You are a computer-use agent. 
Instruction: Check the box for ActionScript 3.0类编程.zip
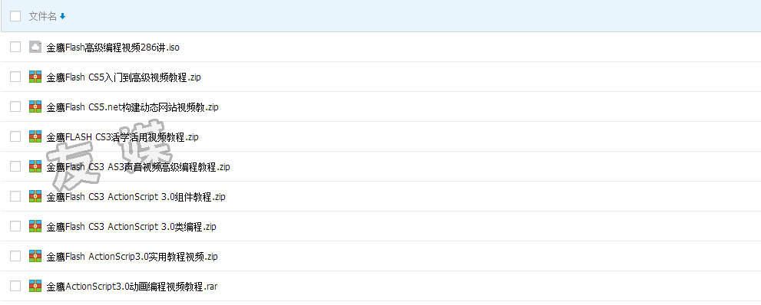tap(15, 226)
